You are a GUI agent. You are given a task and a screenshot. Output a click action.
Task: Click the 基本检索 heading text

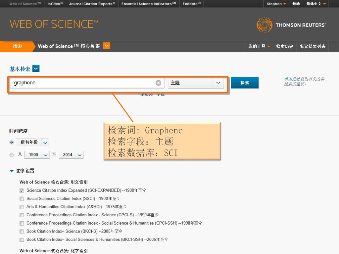click(x=20, y=69)
